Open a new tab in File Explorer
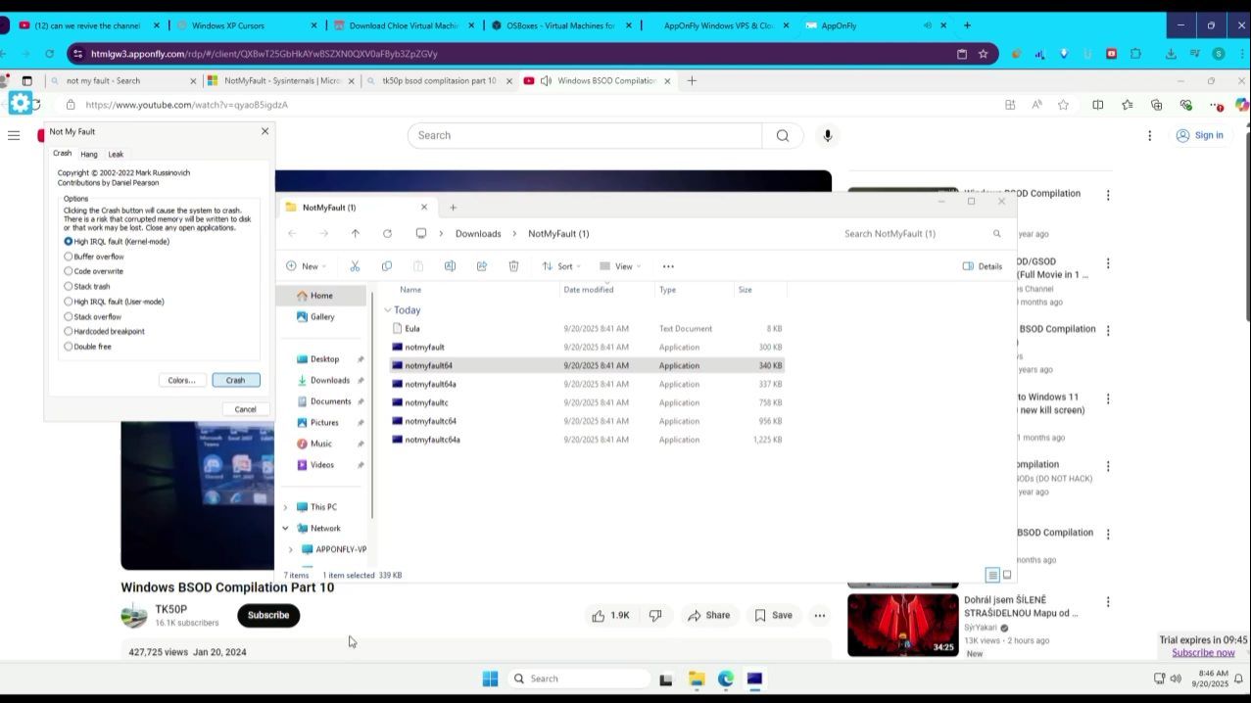Viewport: 1251px width, 703px height. (x=453, y=208)
